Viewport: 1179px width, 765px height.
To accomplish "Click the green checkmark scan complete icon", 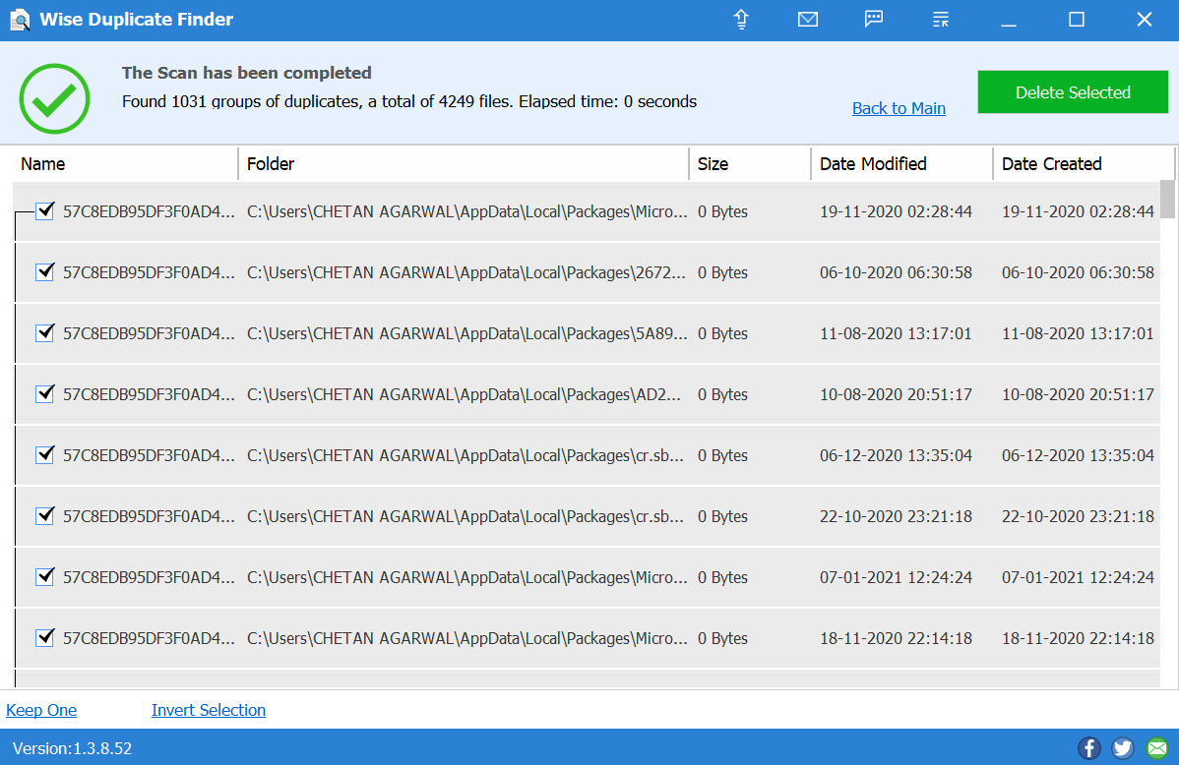I will click(54, 98).
